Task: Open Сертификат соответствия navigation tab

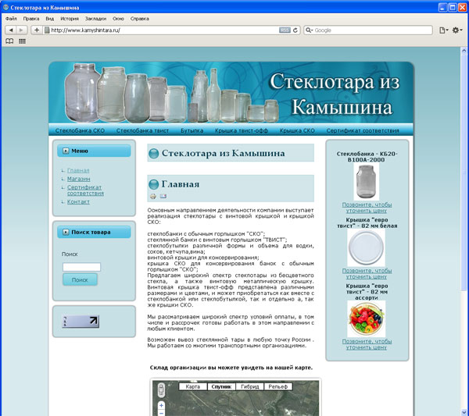Action: coord(363,130)
